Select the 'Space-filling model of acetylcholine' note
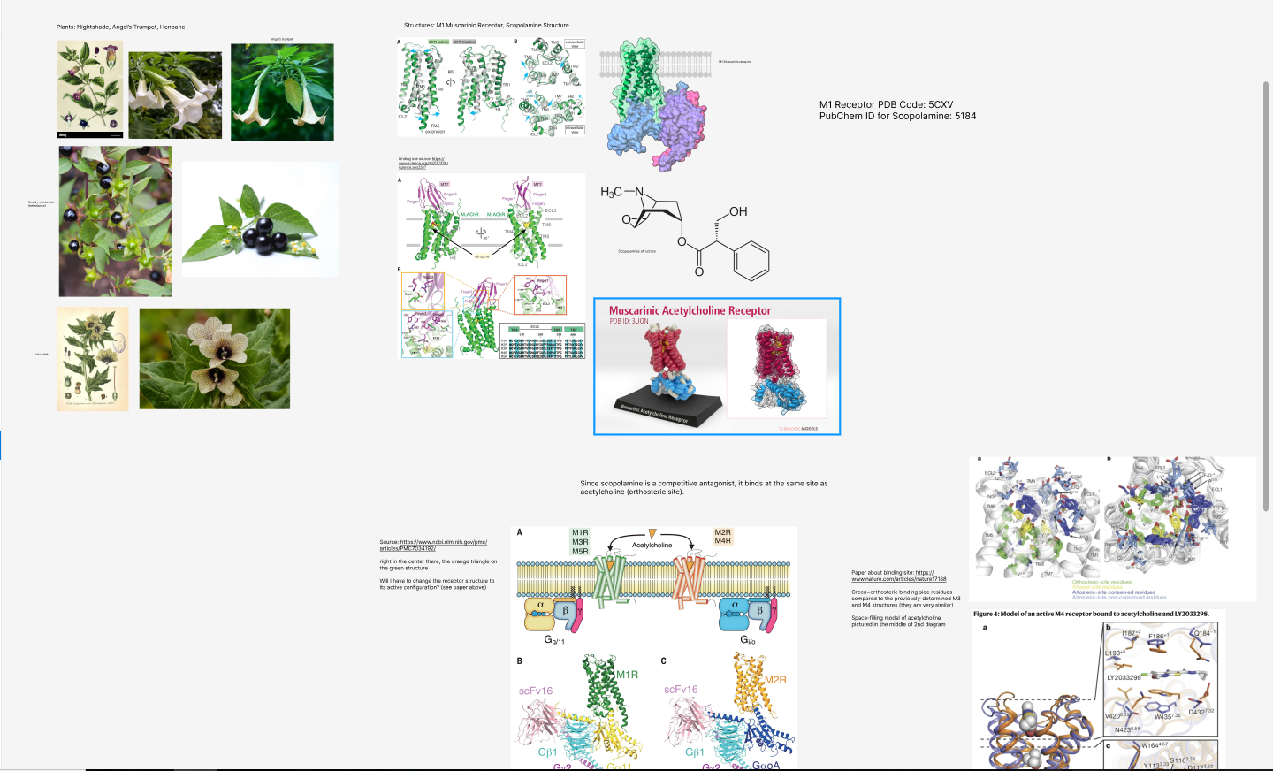 coord(898,621)
